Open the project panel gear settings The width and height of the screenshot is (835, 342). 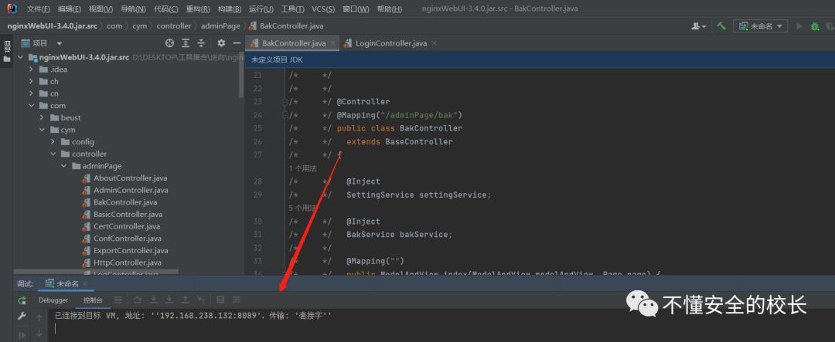tap(222, 43)
